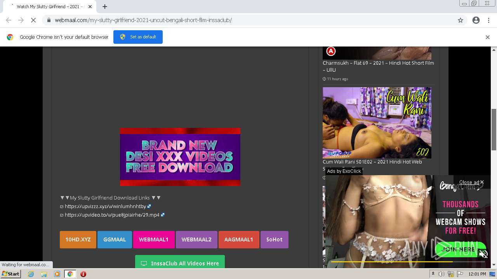497x279 pixels.
Task: Open File Explorer from the taskbar
Action: [44, 274]
